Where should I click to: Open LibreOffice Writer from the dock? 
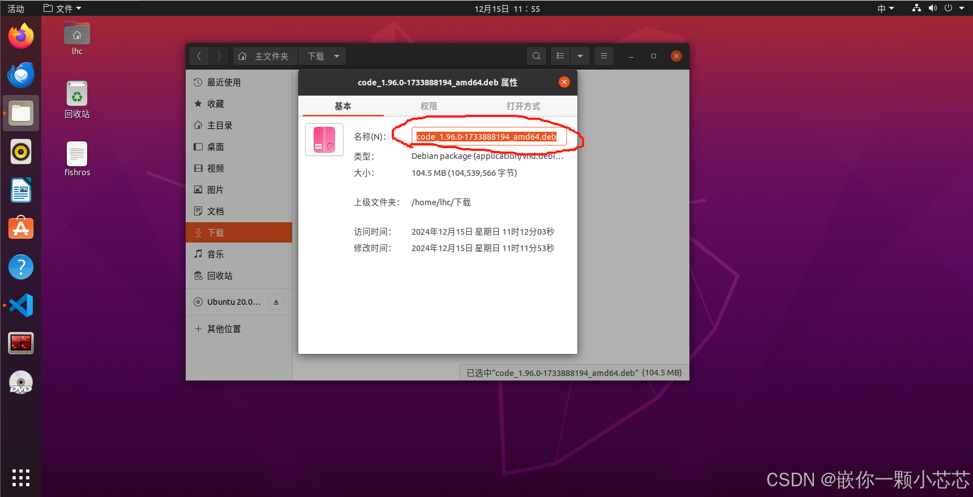pos(21,190)
